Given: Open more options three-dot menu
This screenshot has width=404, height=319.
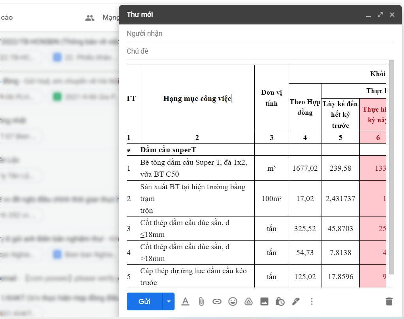Looking at the screenshot, I should [312, 301].
